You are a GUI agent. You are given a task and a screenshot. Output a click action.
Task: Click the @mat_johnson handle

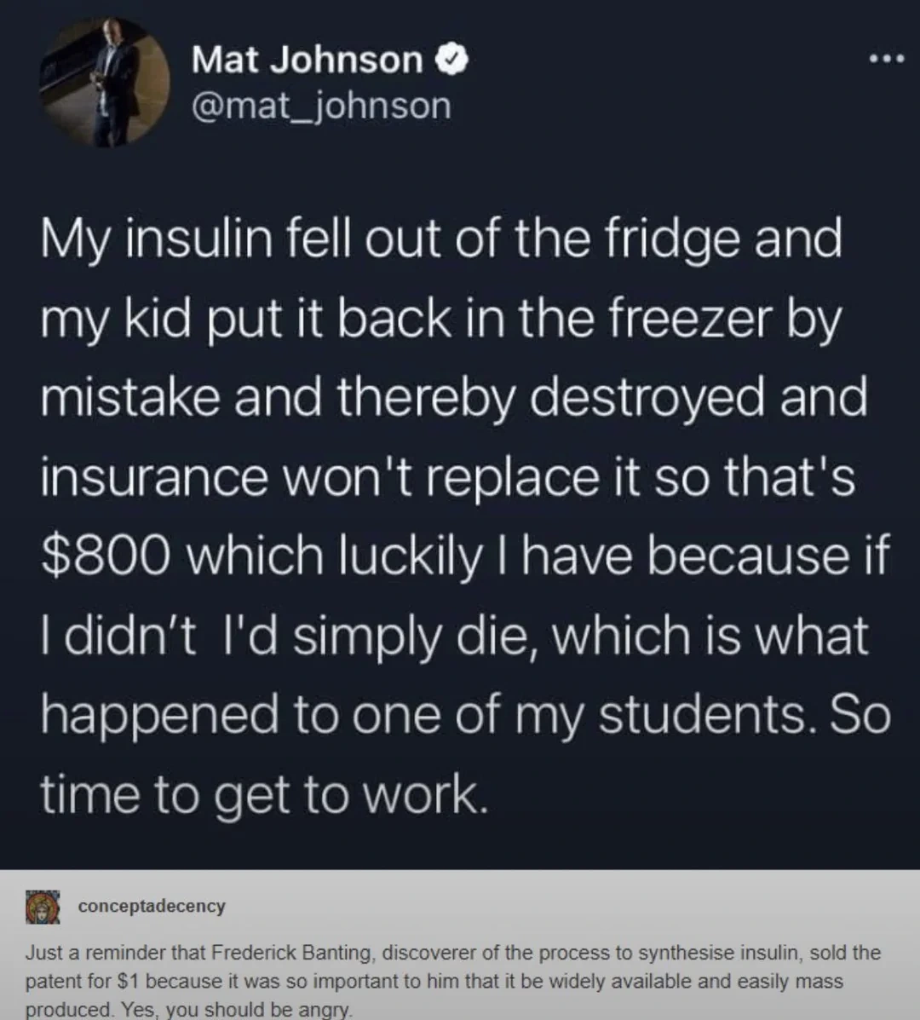pyautogui.click(x=321, y=106)
